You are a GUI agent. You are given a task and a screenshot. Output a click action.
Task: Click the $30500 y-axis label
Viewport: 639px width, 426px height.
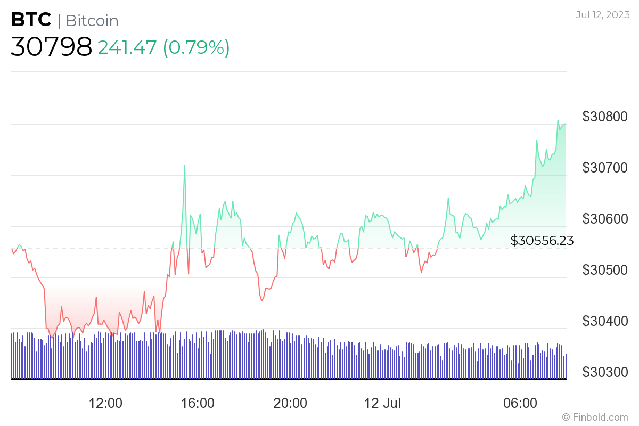tap(605, 270)
